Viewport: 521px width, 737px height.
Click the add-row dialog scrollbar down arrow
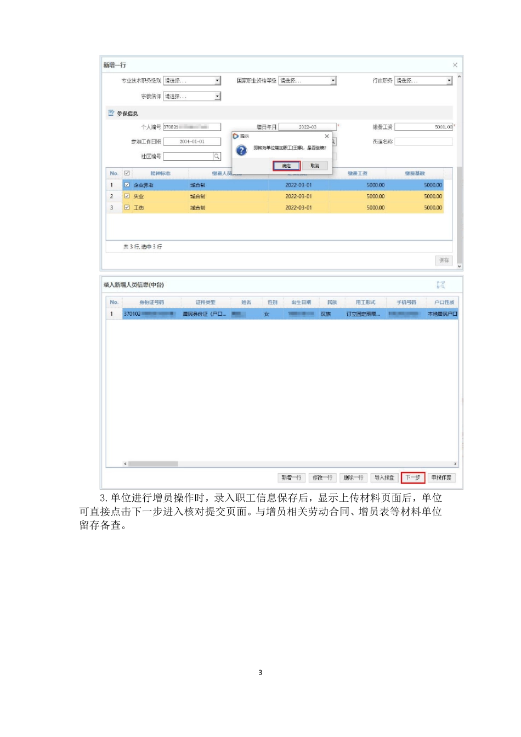[x=460, y=267]
